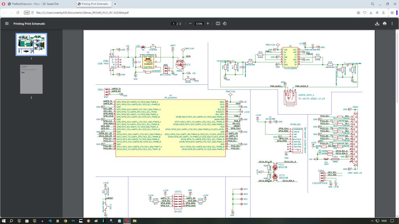The image size is (399, 224).
Task: Select page 1 thumbnail in sidebar
Action: coord(31,44)
